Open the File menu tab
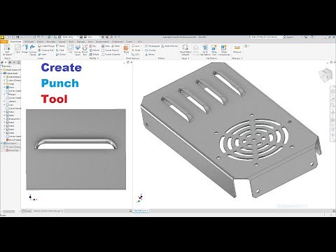This screenshot has width=336, height=252. click(4, 41)
